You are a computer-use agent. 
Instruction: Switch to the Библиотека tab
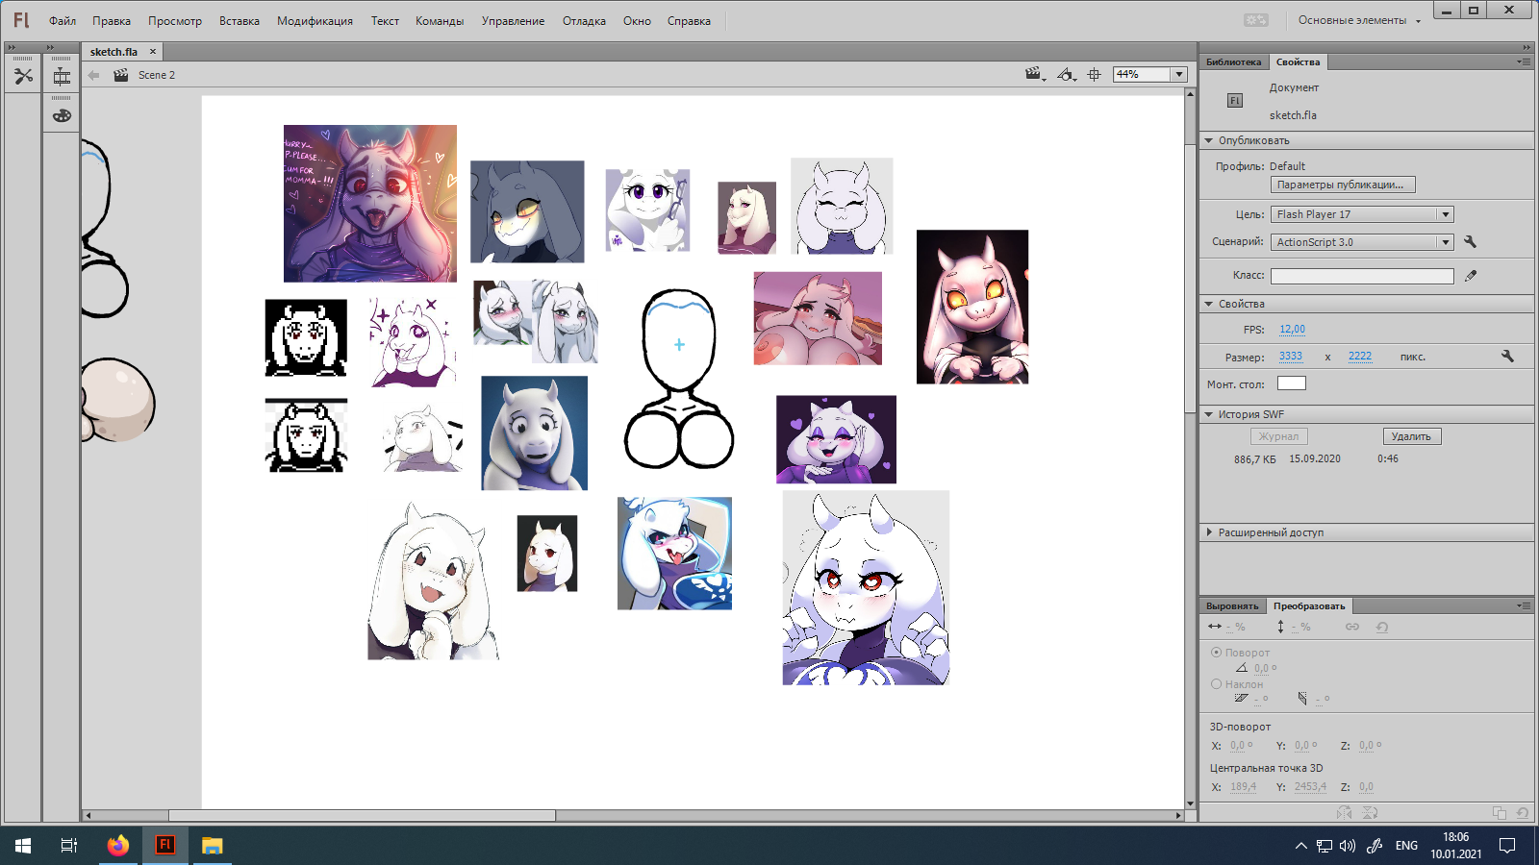(x=1233, y=62)
